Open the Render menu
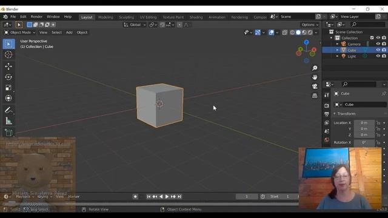The width and height of the screenshot is (388, 218). [x=36, y=16]
